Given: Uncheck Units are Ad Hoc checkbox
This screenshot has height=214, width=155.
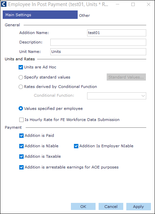Looking at the screenshot, I should pos(21,67).
